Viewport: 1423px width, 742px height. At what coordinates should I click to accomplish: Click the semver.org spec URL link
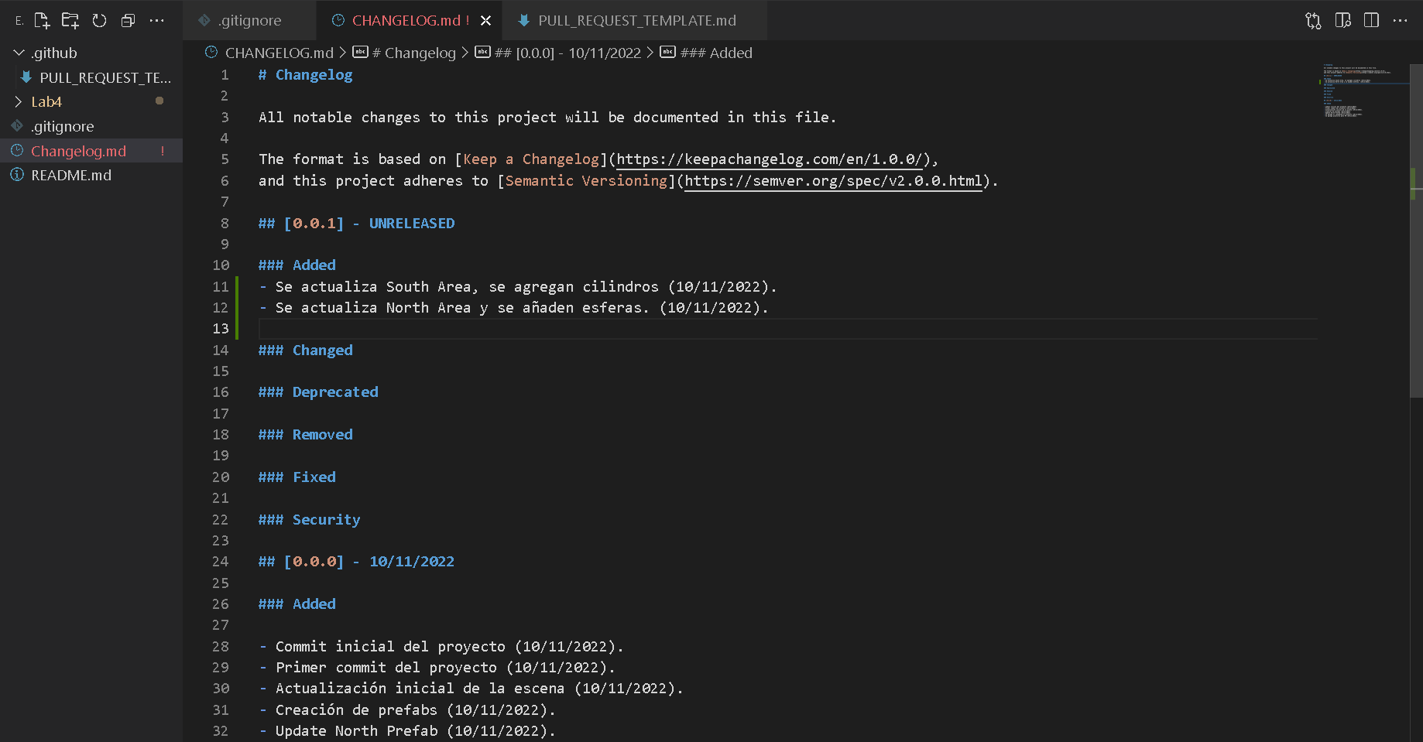point(833,181)
